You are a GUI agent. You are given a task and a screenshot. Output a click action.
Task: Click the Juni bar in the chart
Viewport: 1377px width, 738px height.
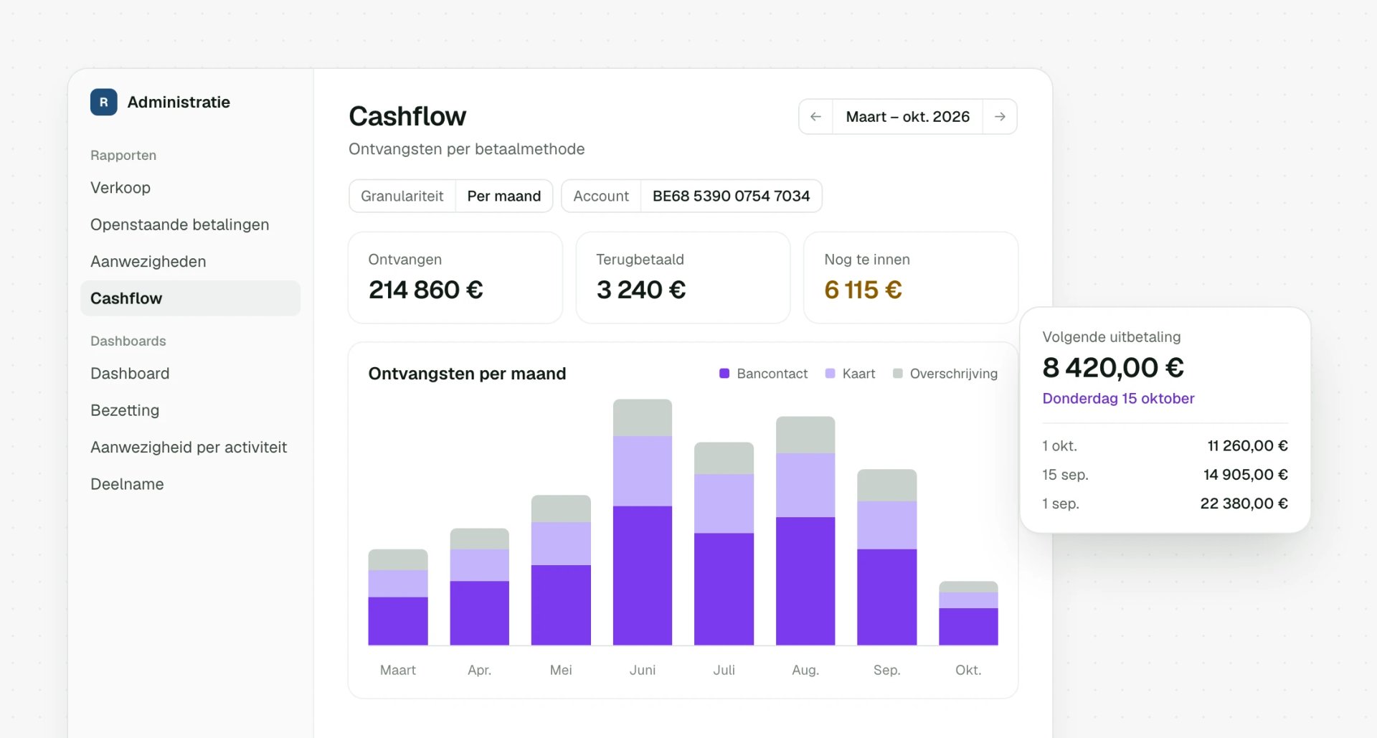click(643, 522)
